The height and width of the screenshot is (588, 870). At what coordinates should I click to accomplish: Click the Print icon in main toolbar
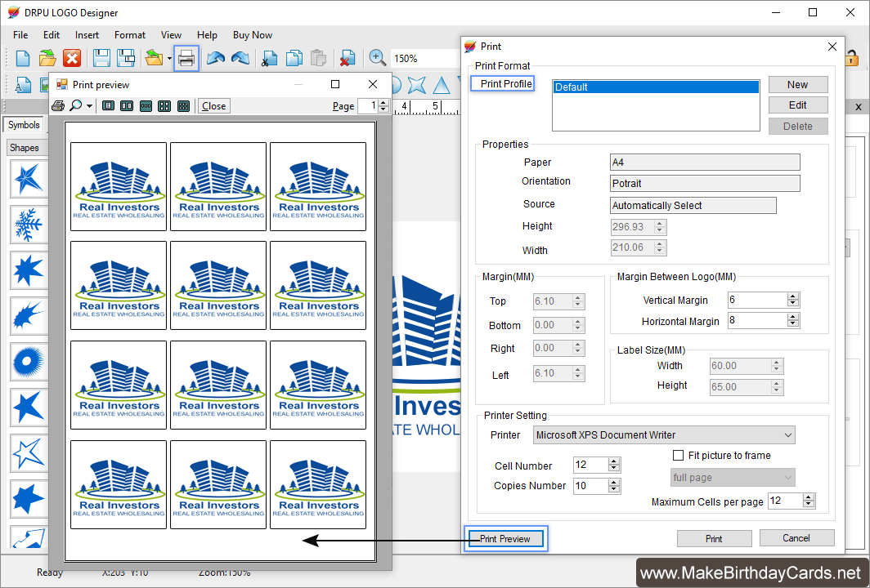pyautogui.click(x=186, y=58)
